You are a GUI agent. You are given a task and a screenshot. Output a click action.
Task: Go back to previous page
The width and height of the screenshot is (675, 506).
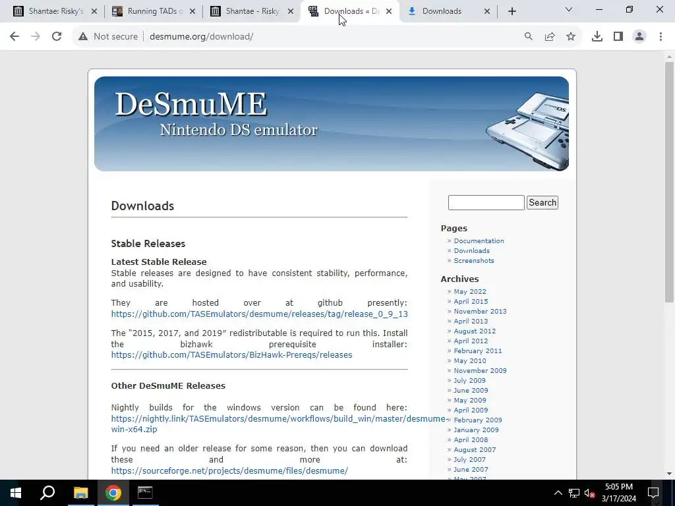click(x=15, y=37)
